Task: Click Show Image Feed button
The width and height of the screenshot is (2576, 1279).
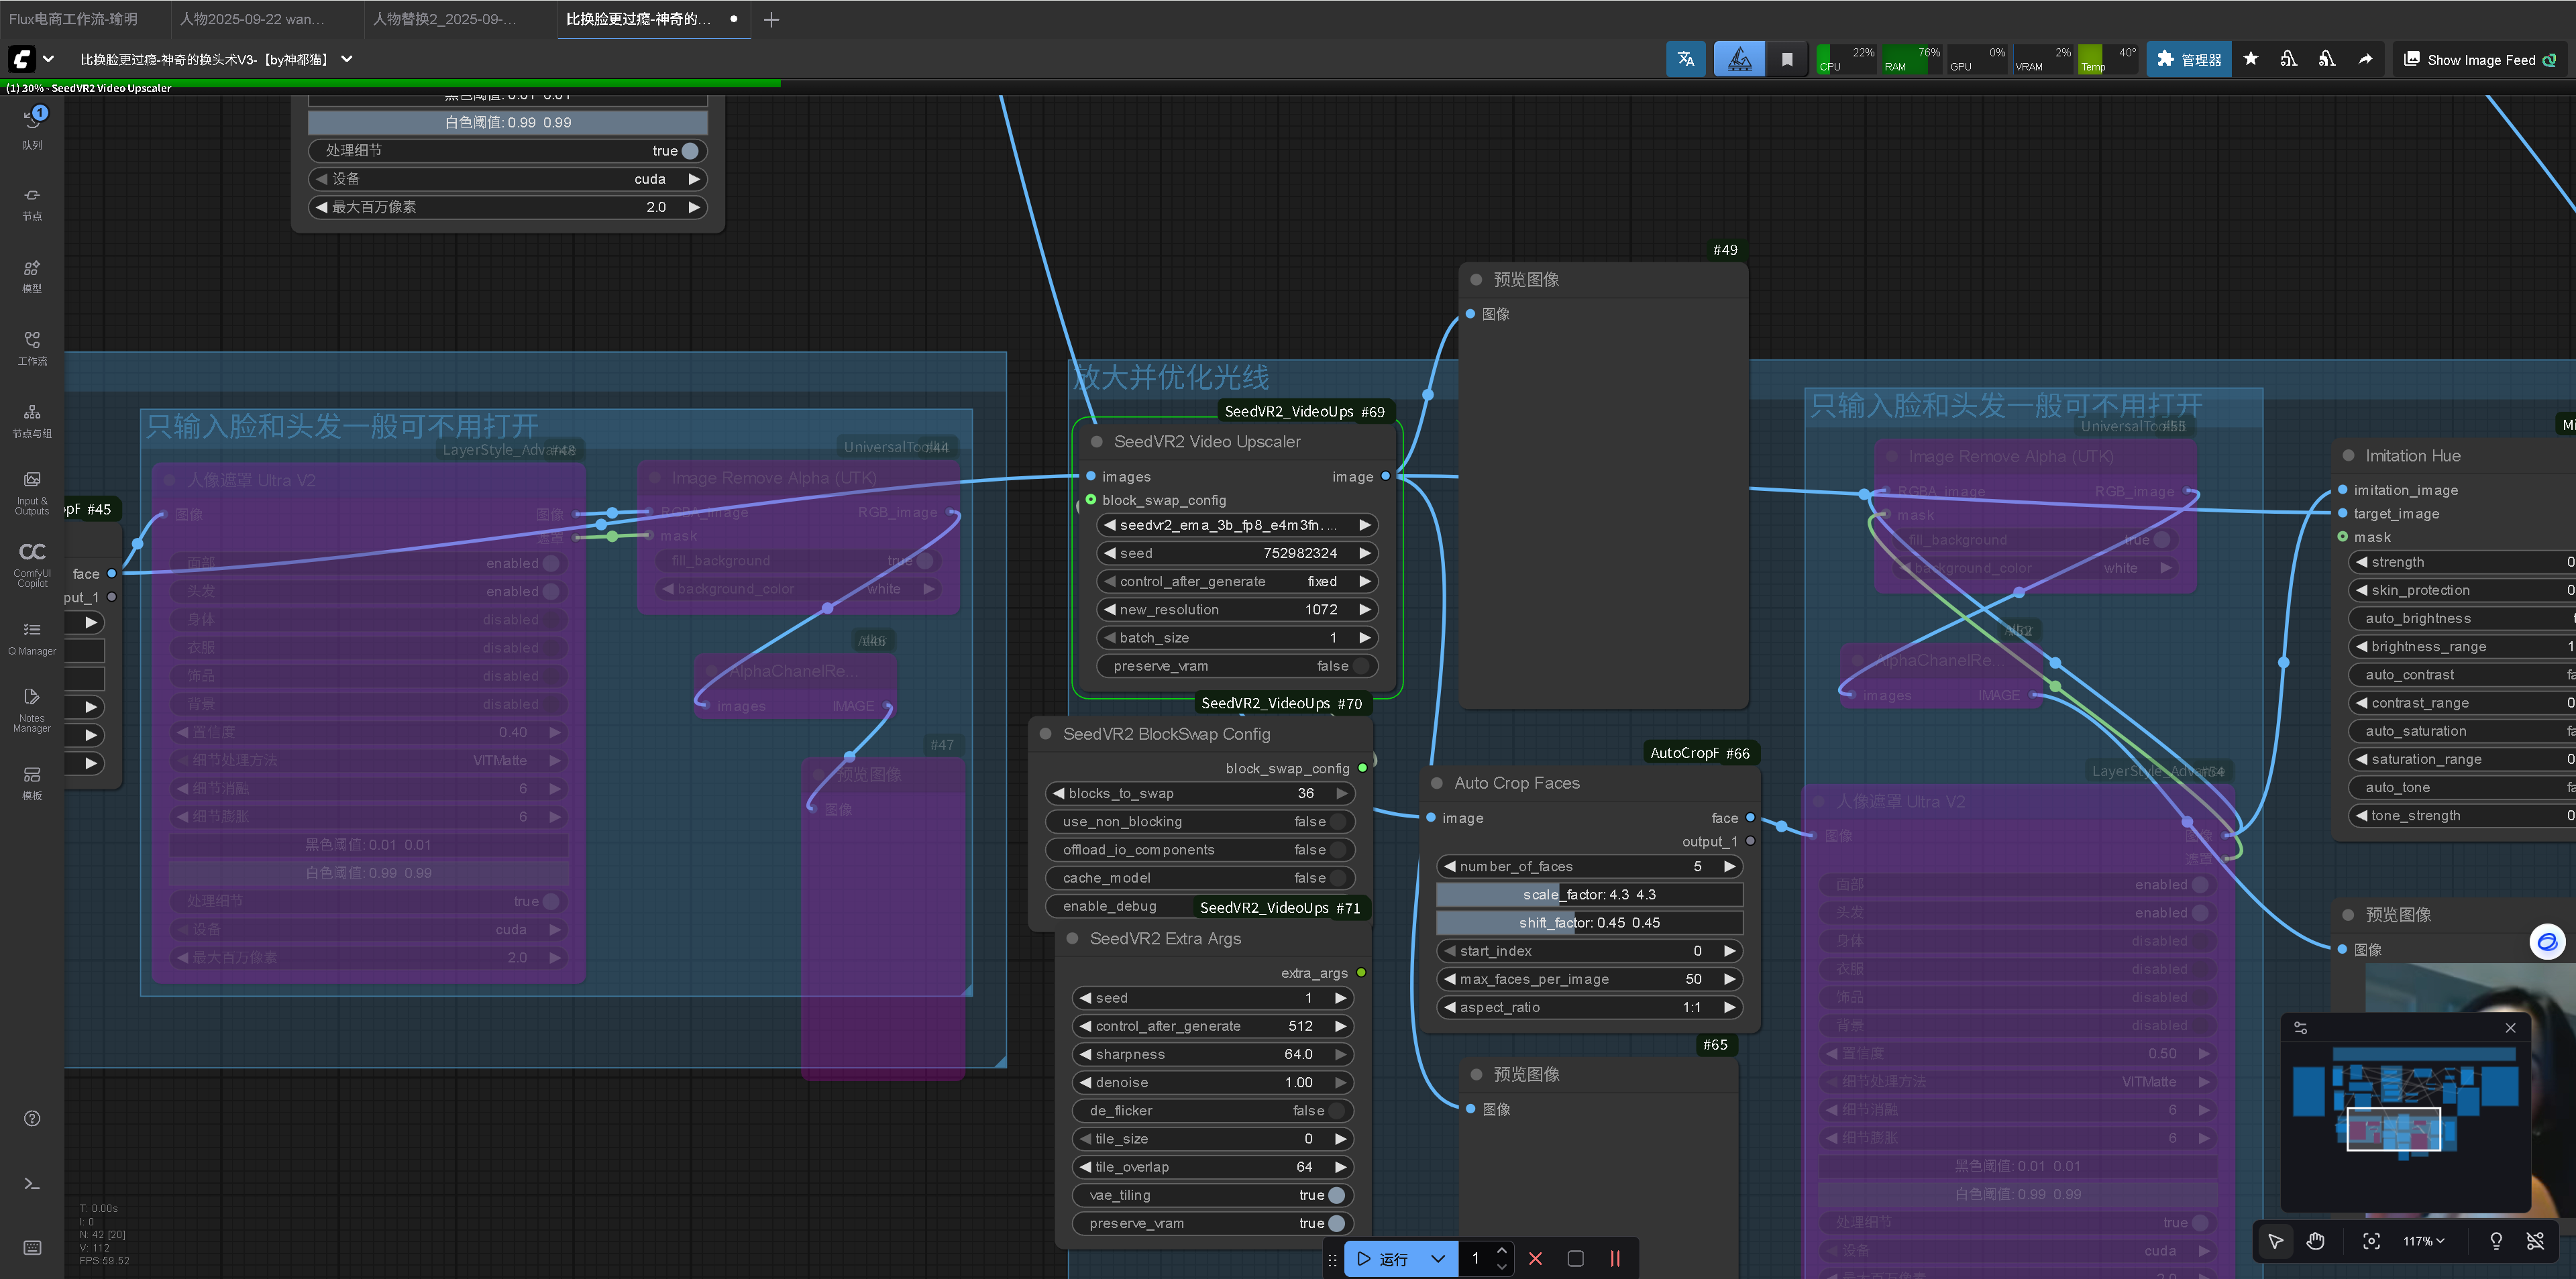Action: click(2479, 60)
